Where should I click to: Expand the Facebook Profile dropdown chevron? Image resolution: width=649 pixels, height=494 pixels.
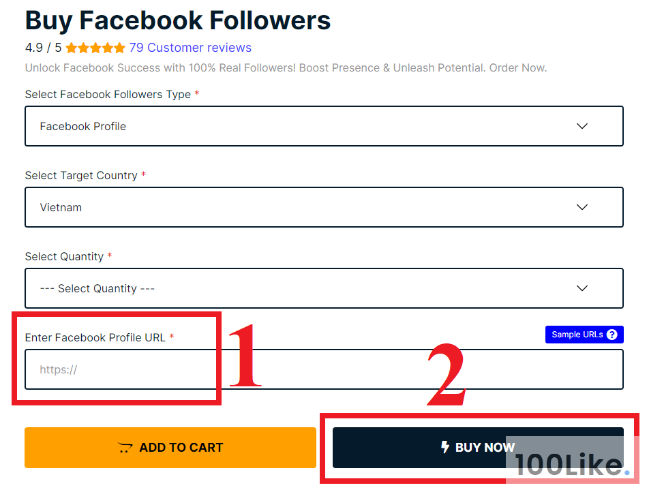[582, 126]
